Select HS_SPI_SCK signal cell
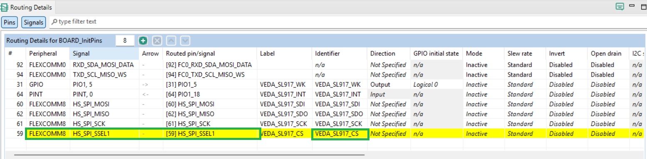Image resolution: width=647 pixels, height=159 pixels. tap(104, 124)
